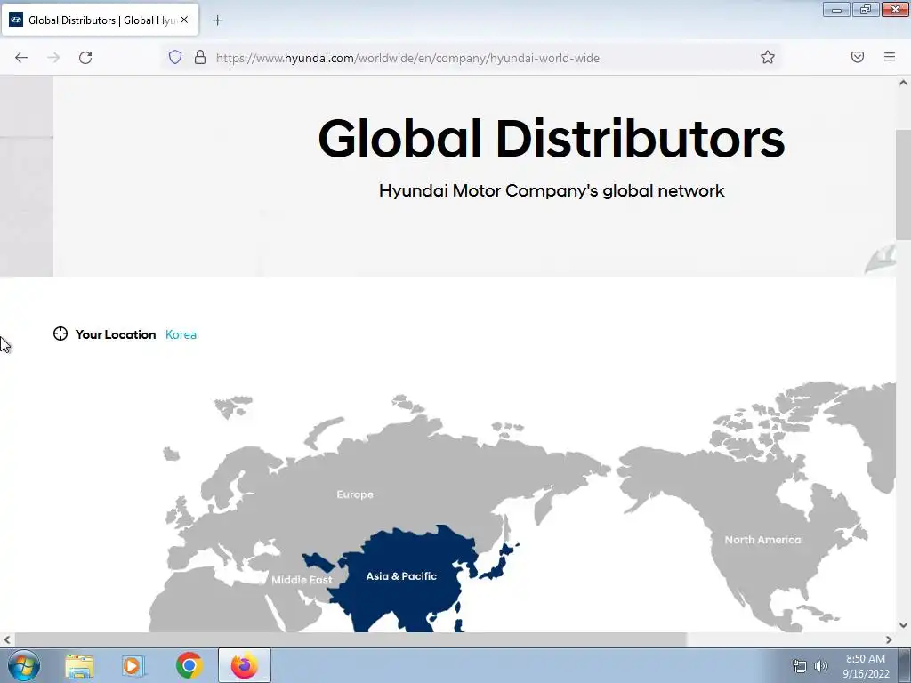The width and height of the screenshot is (911, 683).
Task: Select the Global Distributors browser tab
Action: pyautogui.click(x=101, y=20)
